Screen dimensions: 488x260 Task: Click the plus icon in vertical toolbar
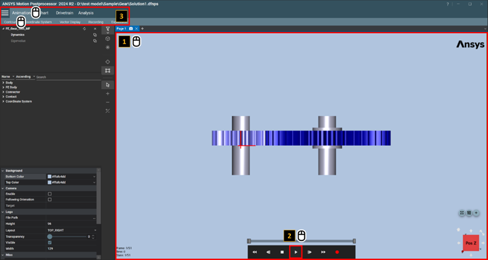tap(108, 93)
